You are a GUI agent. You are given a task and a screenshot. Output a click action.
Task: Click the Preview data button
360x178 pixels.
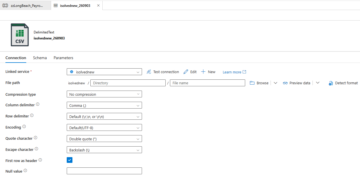tap(296, 83)
